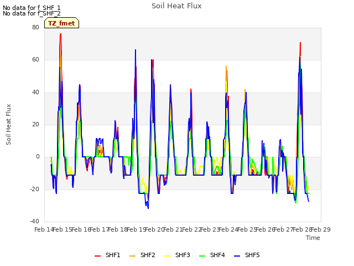Viewport: 354px width, 266px height.
Task: Click the green SHF4 legend swatch
Action: pyautogui.click(x=202, y=256)
